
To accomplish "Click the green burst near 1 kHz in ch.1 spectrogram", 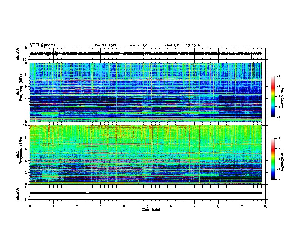I will (x=50, y=114).
